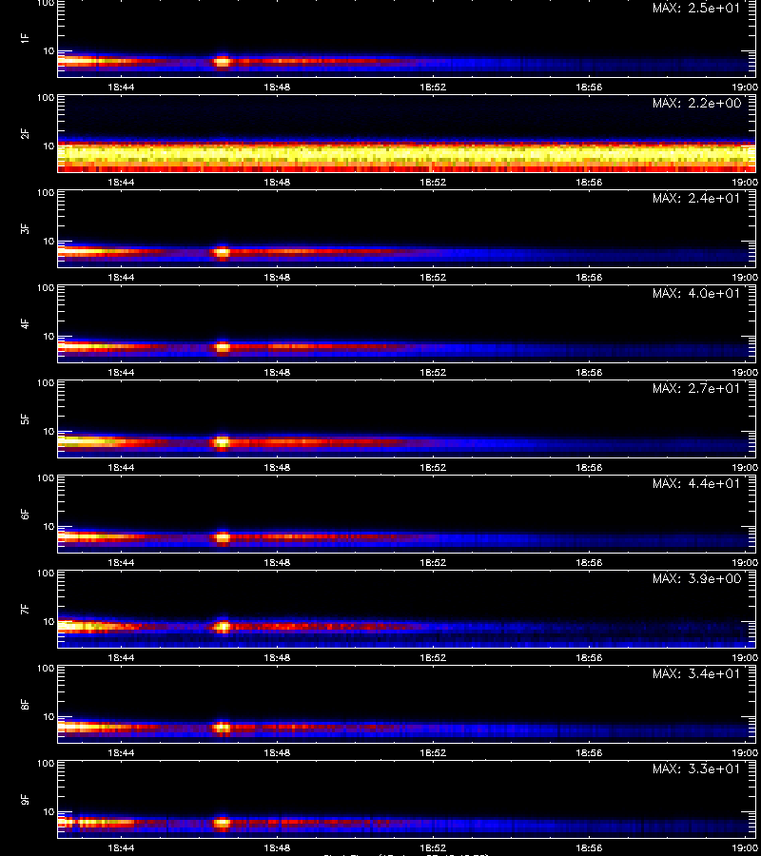Select the 3F panel axis label
Viewport: 761px width, 856px height.
25,228
